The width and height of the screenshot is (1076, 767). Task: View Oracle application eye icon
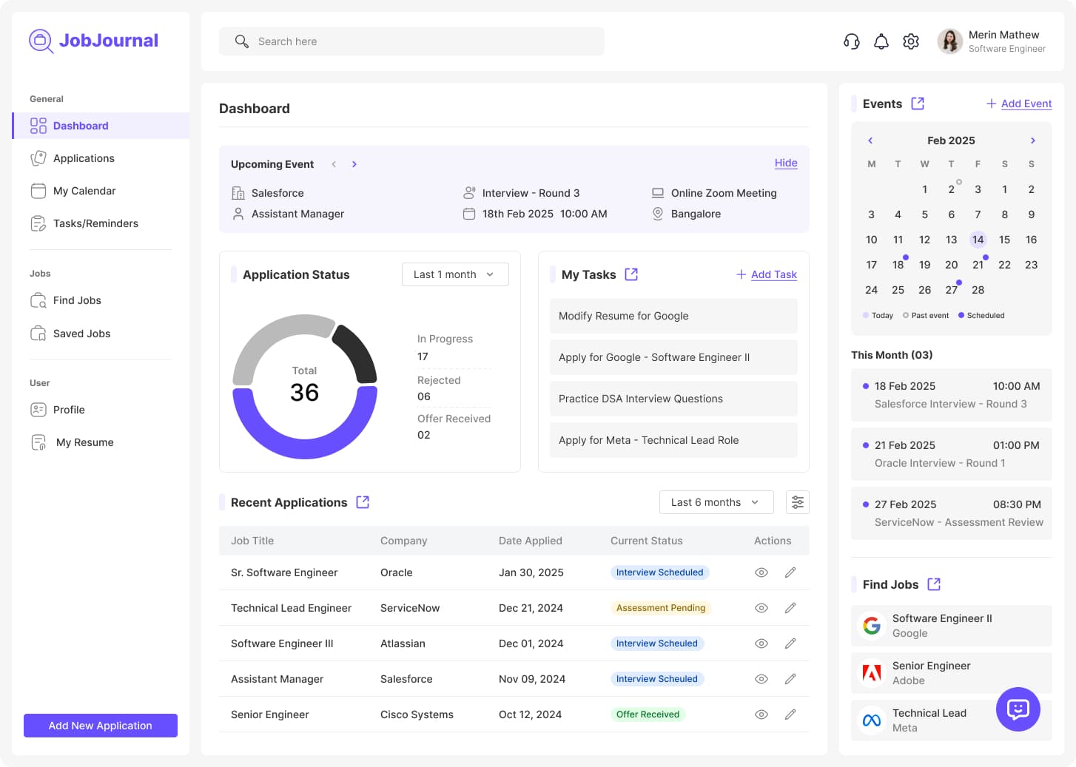pos(761,572)
